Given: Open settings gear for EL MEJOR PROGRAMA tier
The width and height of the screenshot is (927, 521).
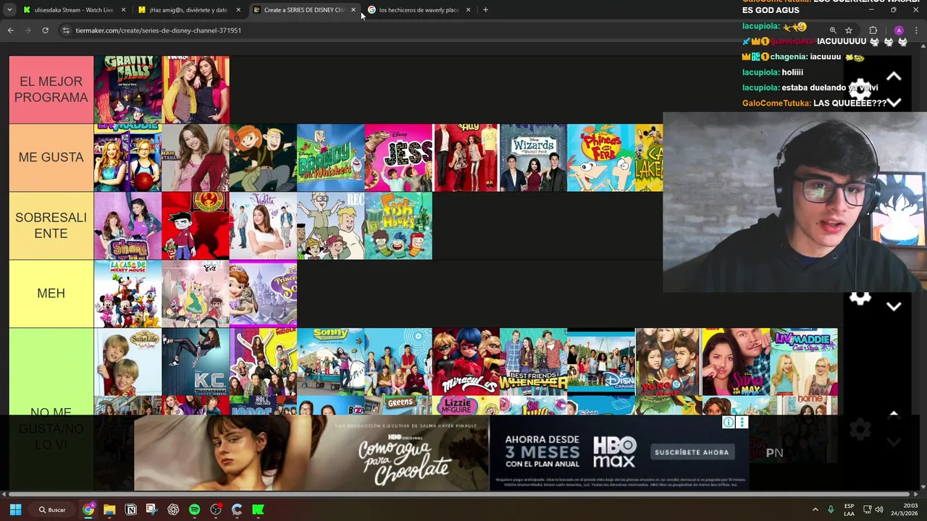Looking at the screenshot, I should (860, 90).
